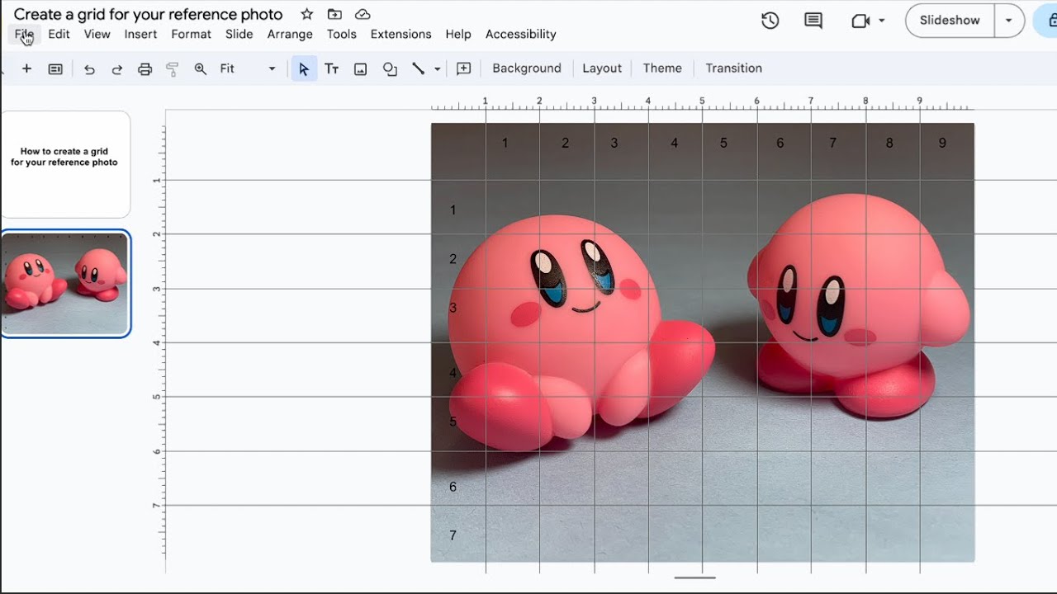1057x594 pixels.
Task: Redo the last action
Action: coord(117,69)
